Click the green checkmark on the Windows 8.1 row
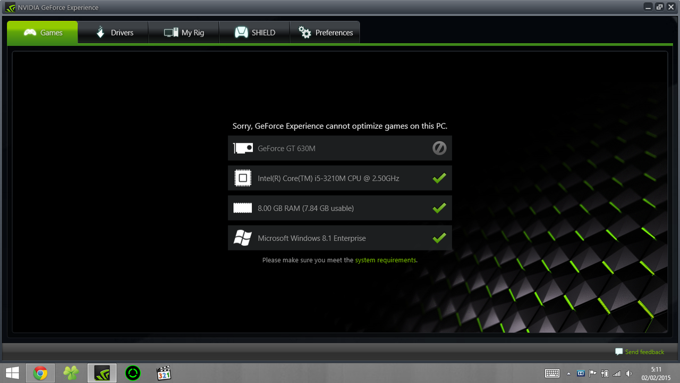This screenshot has width=680, height=383. tap(439, 238)
